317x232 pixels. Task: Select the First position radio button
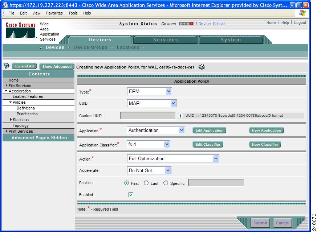(x=126, y=183)
